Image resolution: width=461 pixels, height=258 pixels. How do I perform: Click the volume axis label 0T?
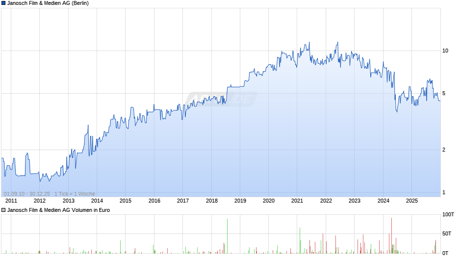click(x=445, y=253)
